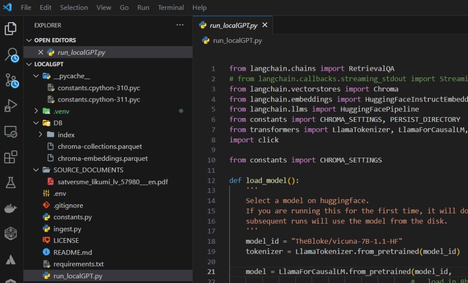
Task: Open the Run and Debug view
Action: click(x=11, y=106)
